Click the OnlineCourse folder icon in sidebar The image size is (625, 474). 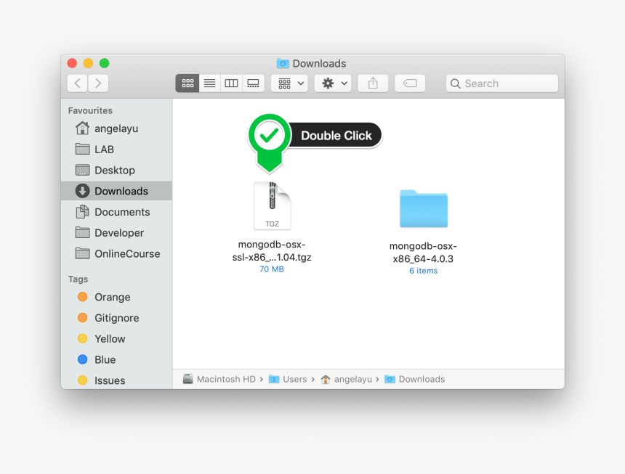point(83,253)
